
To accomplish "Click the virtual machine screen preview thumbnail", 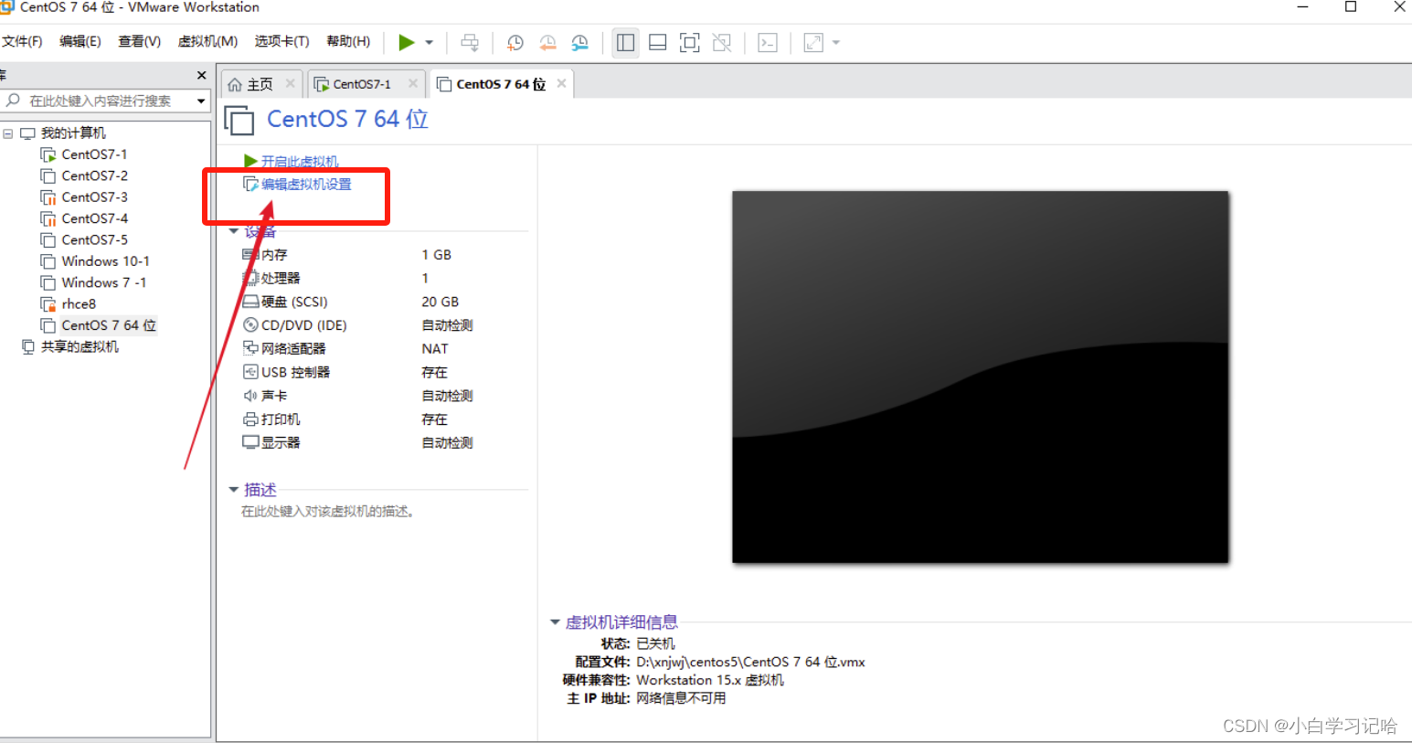I will [980, 377].
